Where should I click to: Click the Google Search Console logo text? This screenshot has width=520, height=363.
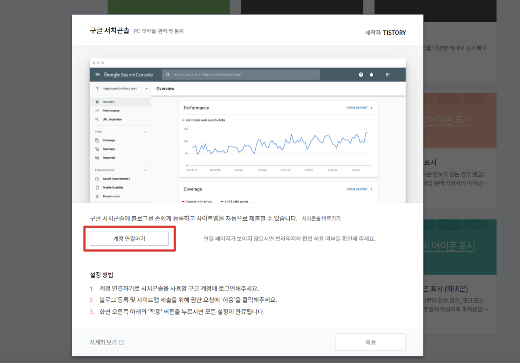click(128, 75)
